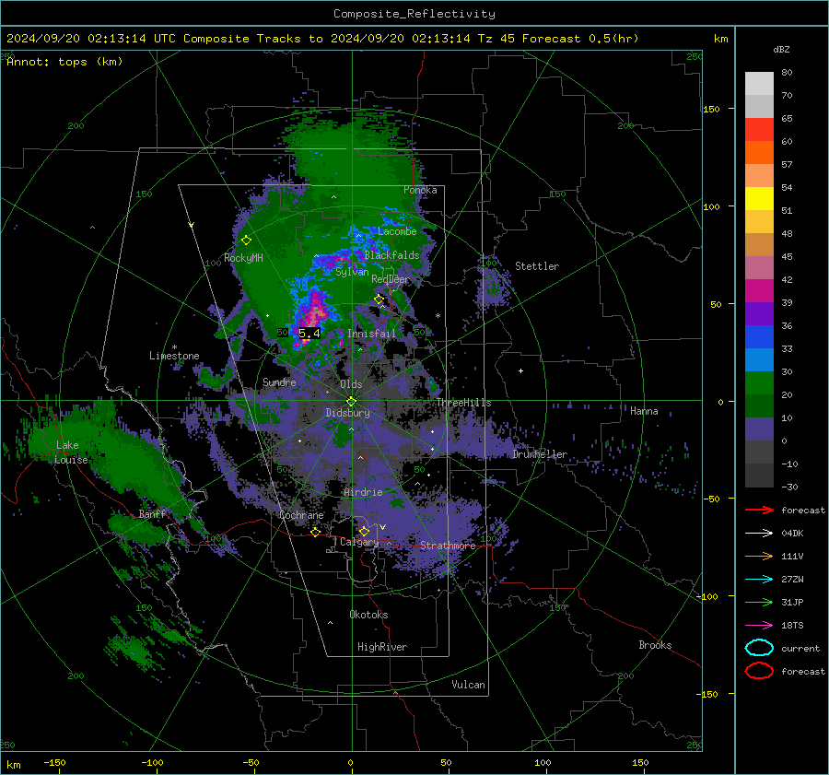Click the Limestone label
The height and width of the screenshot is (775, 829).
pos(174,356)
